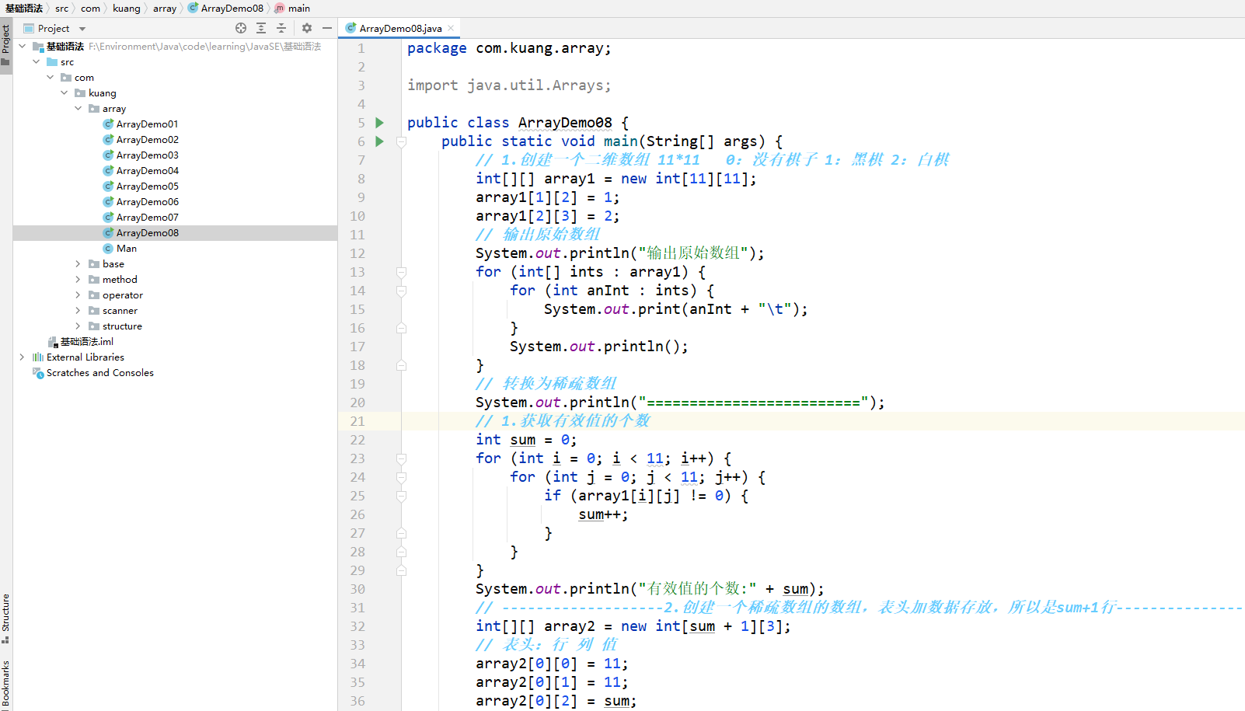1245x711 pixels.
Task: Close the ArrayDemo08.java editor tab
Action: click(451, 28)
